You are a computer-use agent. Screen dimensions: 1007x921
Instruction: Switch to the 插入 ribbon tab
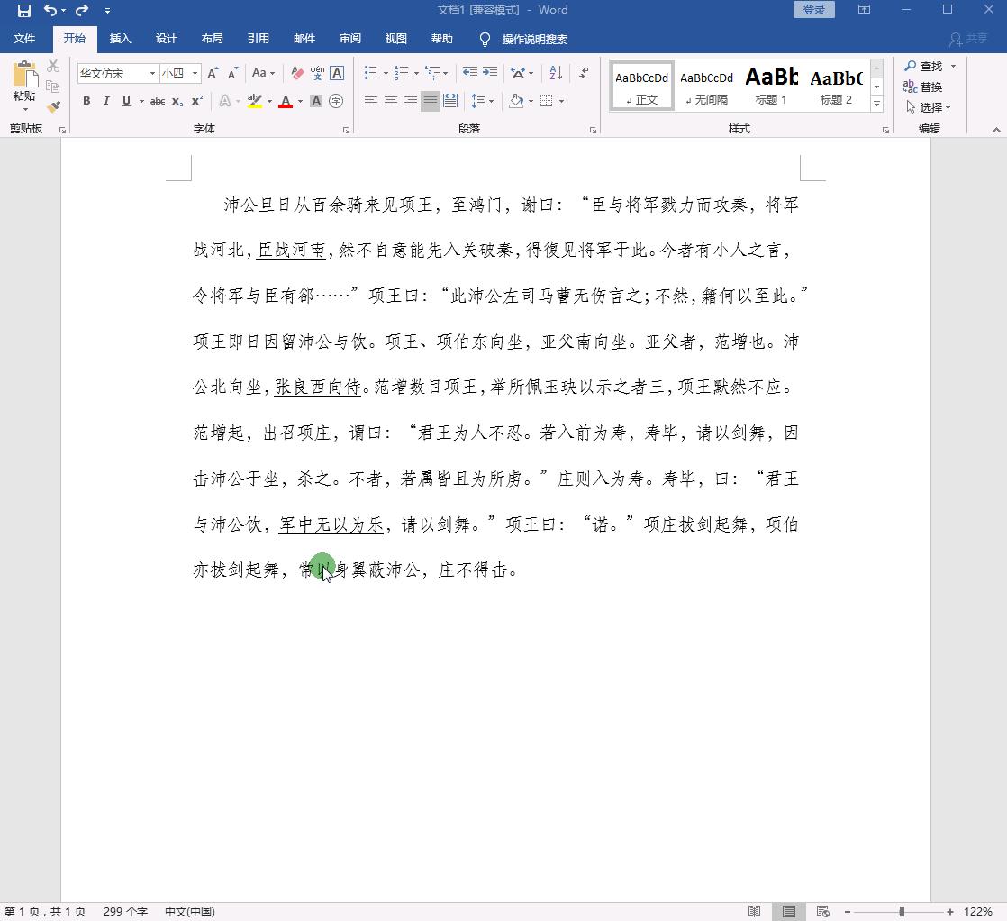pos(121,39)
